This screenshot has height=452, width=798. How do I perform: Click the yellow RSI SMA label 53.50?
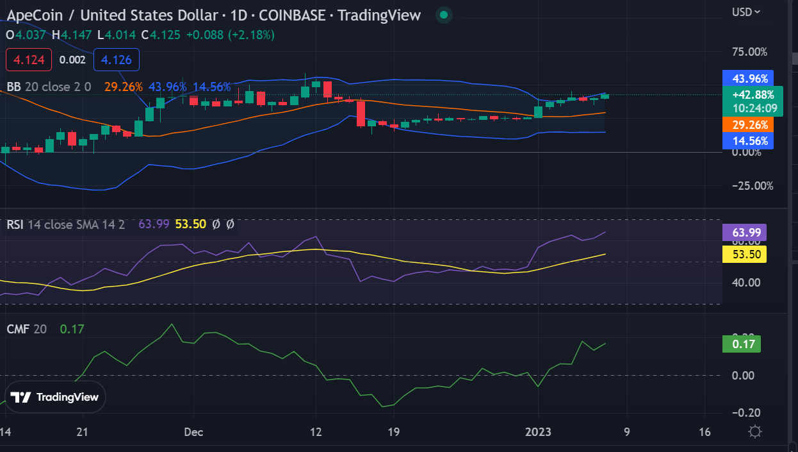(x=744, y=255)
